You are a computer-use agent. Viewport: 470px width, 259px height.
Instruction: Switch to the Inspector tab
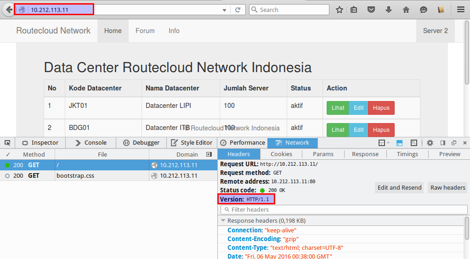point(40,143)
